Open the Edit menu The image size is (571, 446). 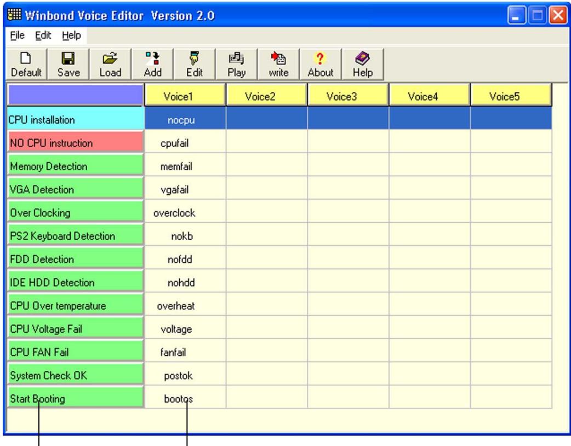43,35
